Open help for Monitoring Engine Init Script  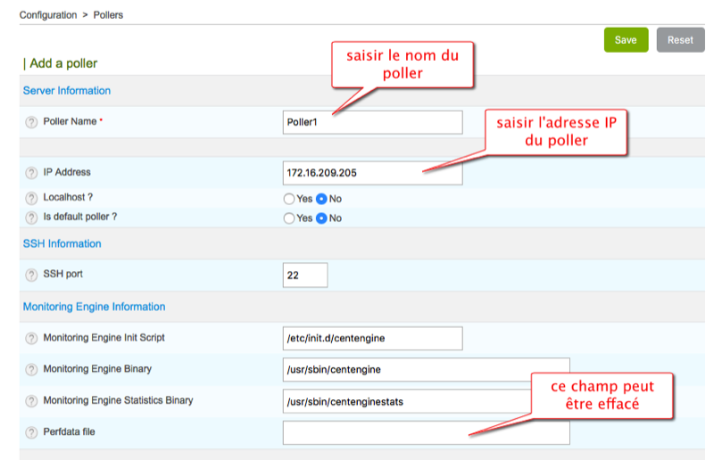tap(31, 339)
